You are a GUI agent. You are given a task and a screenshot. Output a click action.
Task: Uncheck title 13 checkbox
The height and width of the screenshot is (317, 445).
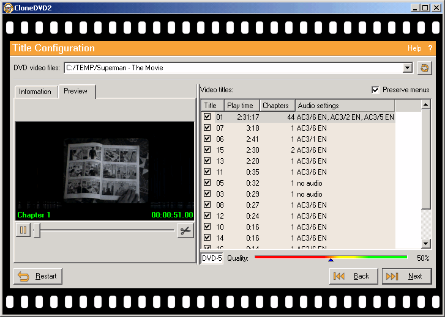coord(207,161)
